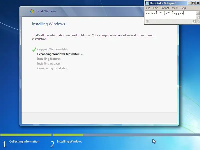Maximize the Notepad window
Viewport: 200px width, 150px height.
click(x=193, y=3)
